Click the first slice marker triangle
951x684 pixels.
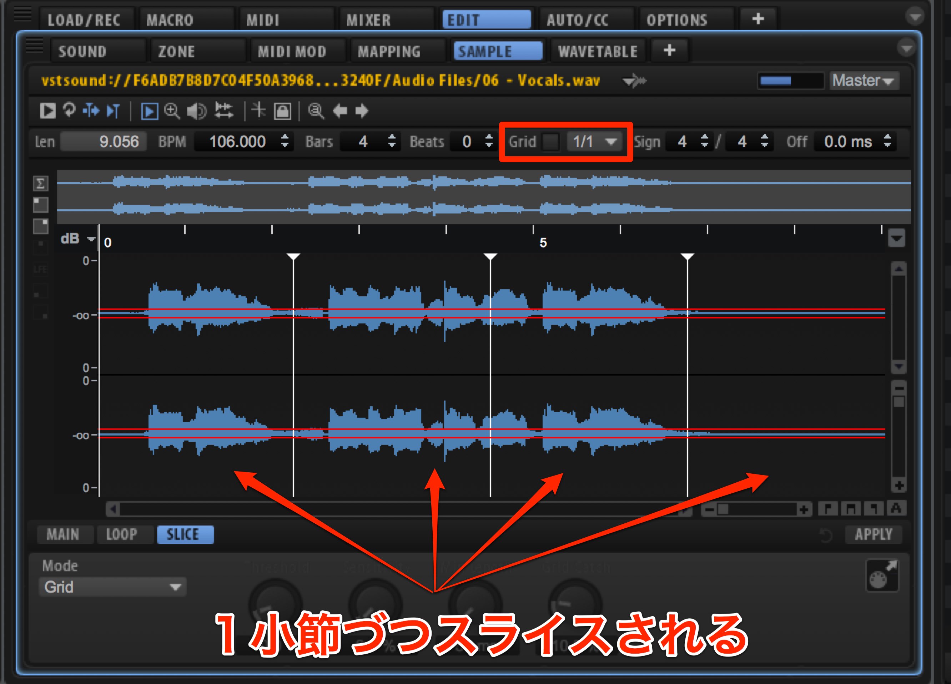click(293, 256)
